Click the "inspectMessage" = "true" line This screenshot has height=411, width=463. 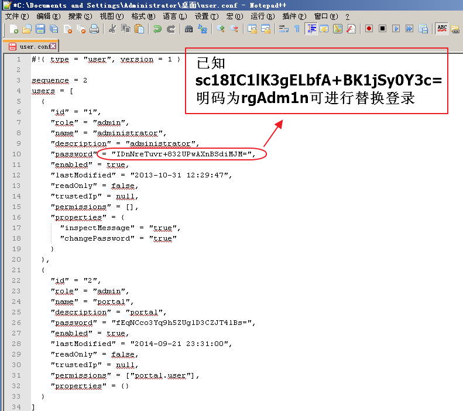click(x=120, y=228)
